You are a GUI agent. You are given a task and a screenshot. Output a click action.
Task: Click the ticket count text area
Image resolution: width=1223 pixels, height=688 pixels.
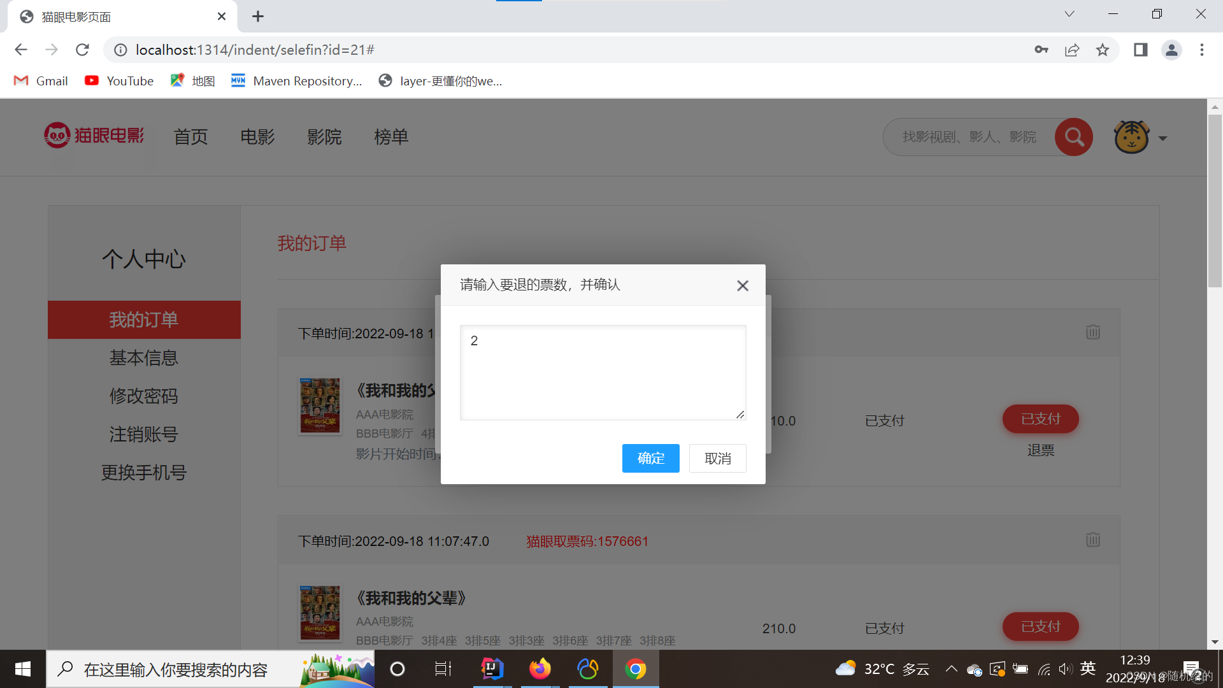pos(603,373)
